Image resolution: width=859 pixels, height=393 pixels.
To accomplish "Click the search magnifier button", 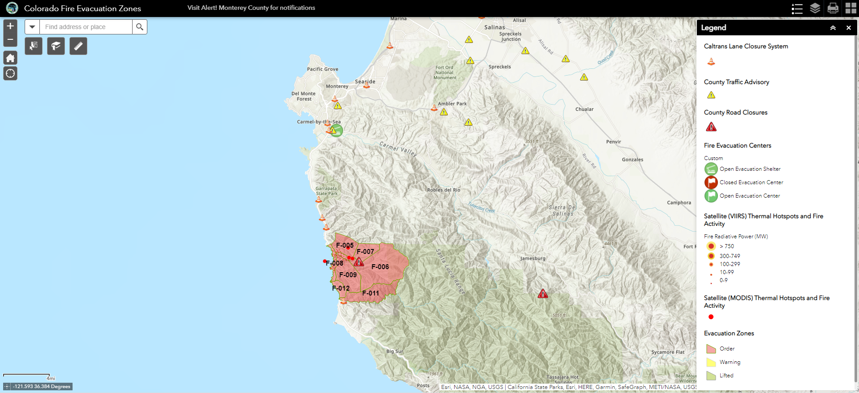I will [x=140, y=27].
